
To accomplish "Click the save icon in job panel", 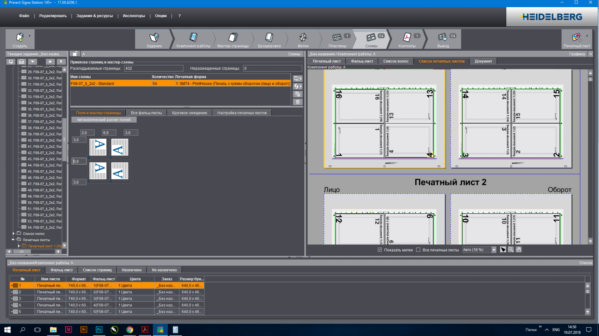I will pos(11,62).
